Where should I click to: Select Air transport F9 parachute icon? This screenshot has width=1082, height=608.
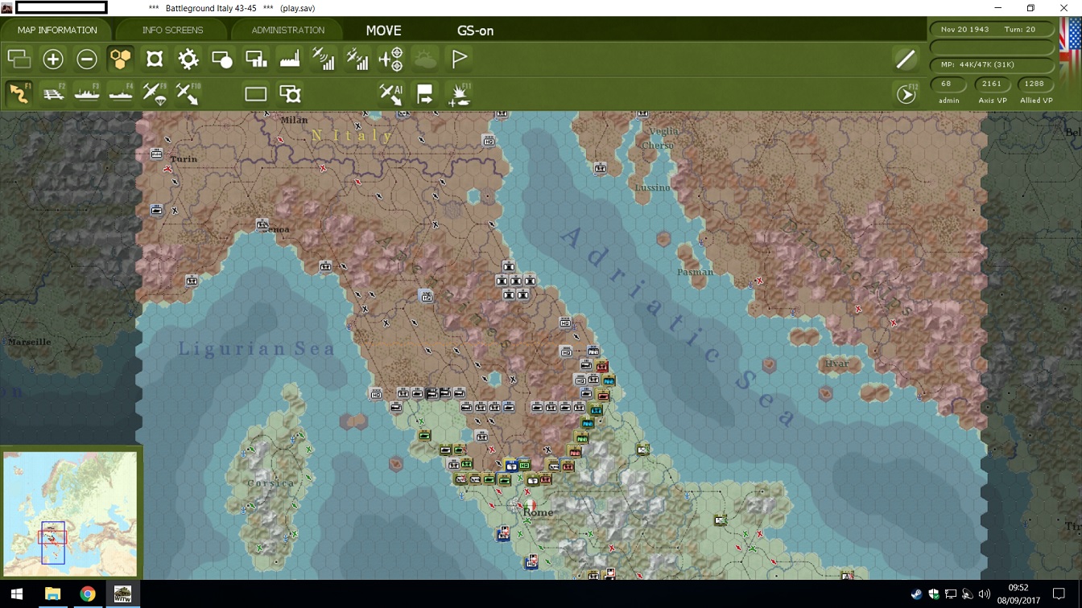click(x=155, y=93)
